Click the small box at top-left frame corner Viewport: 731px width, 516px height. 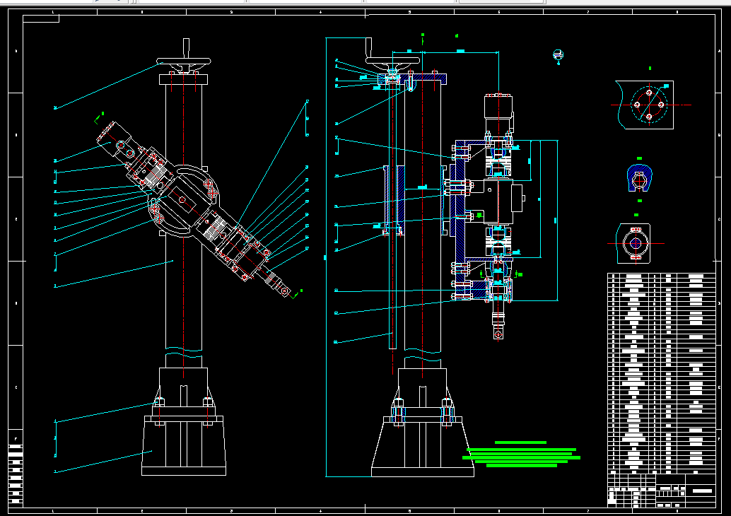coord(41,18)
